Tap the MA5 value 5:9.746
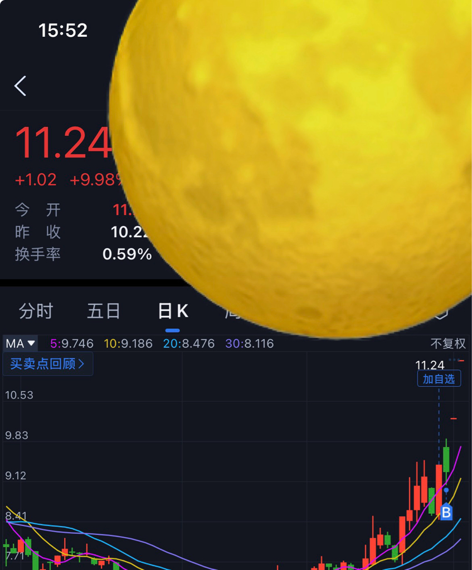Screen dimensions: 472x570 pyautogui.click(x=72, y=343)
